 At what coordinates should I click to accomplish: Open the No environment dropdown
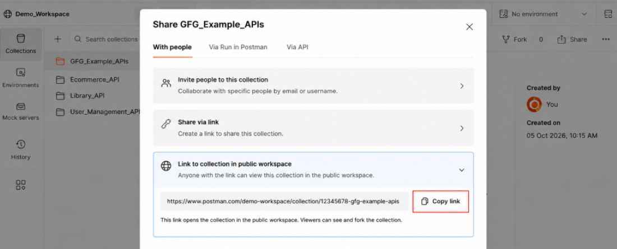point(544,14)
